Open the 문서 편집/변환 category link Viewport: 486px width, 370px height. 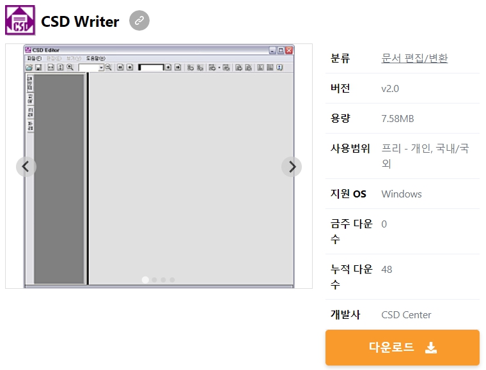click(x=414, y=58)
